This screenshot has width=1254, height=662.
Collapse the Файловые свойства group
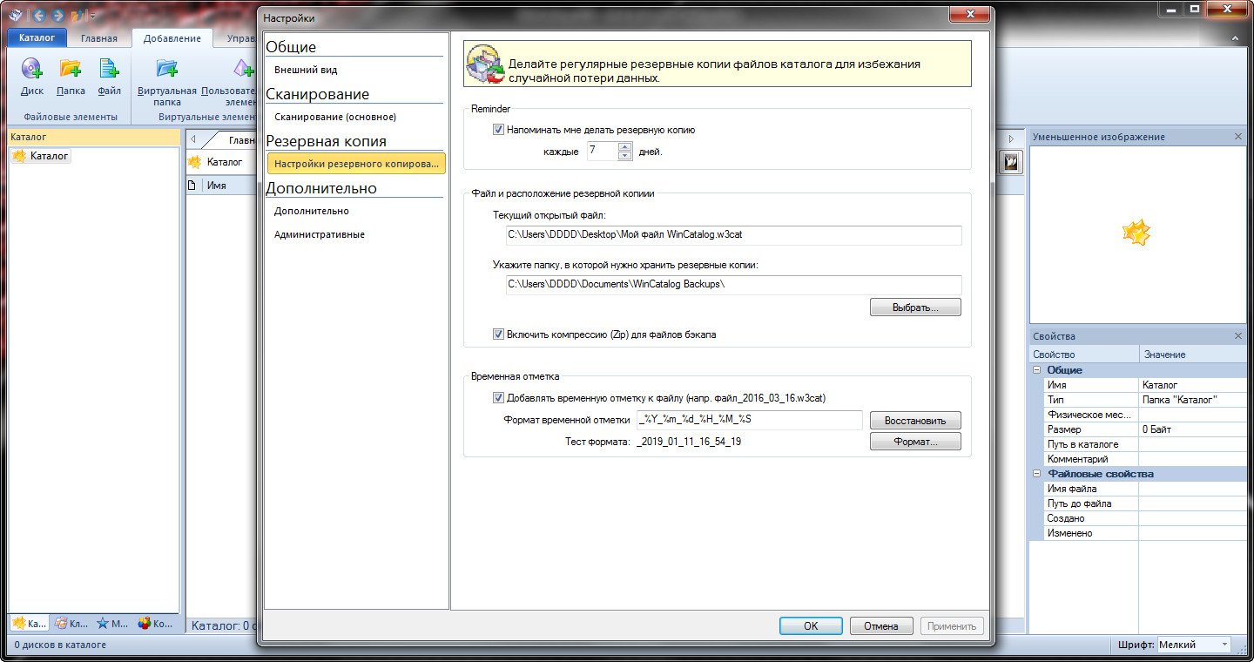[1036, 474]
